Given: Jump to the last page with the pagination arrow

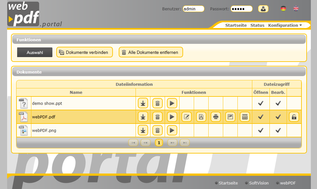Looking at the screenshot, I should click(185, 143).
